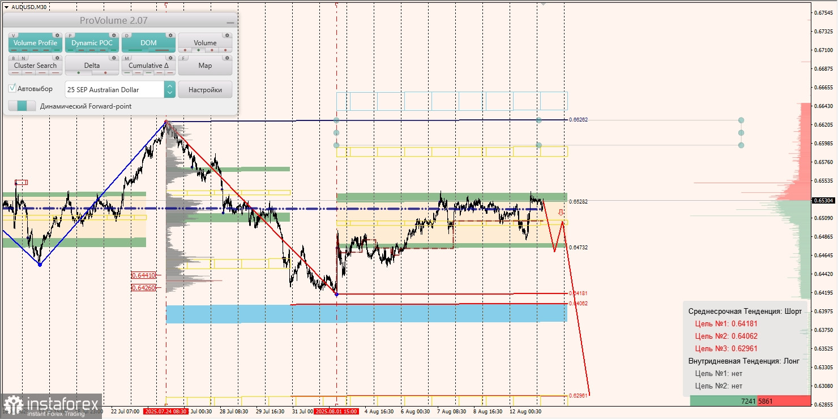Toggle the Volume Profile indicator
The width and height of the screenshot is (838, 419).
point(35,43)
